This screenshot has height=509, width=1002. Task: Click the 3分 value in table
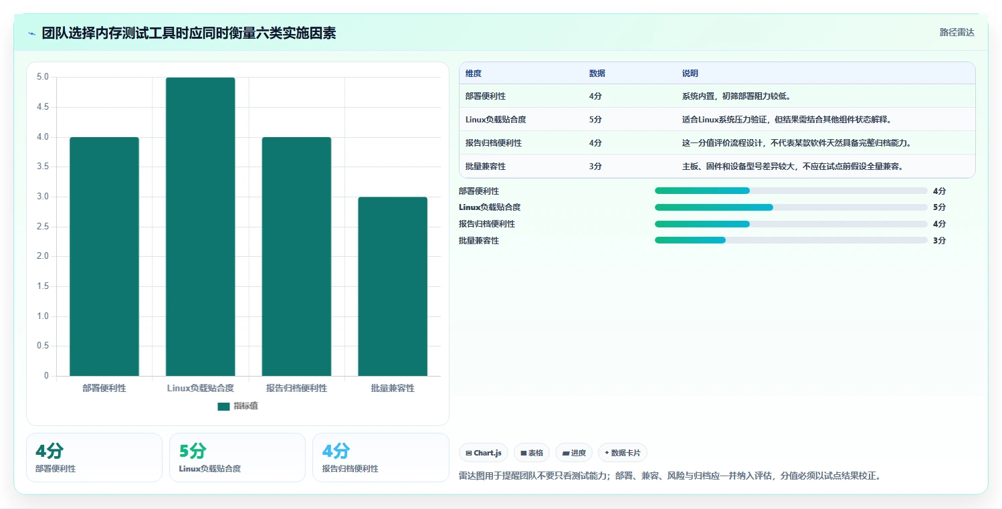tap(595, 167)
